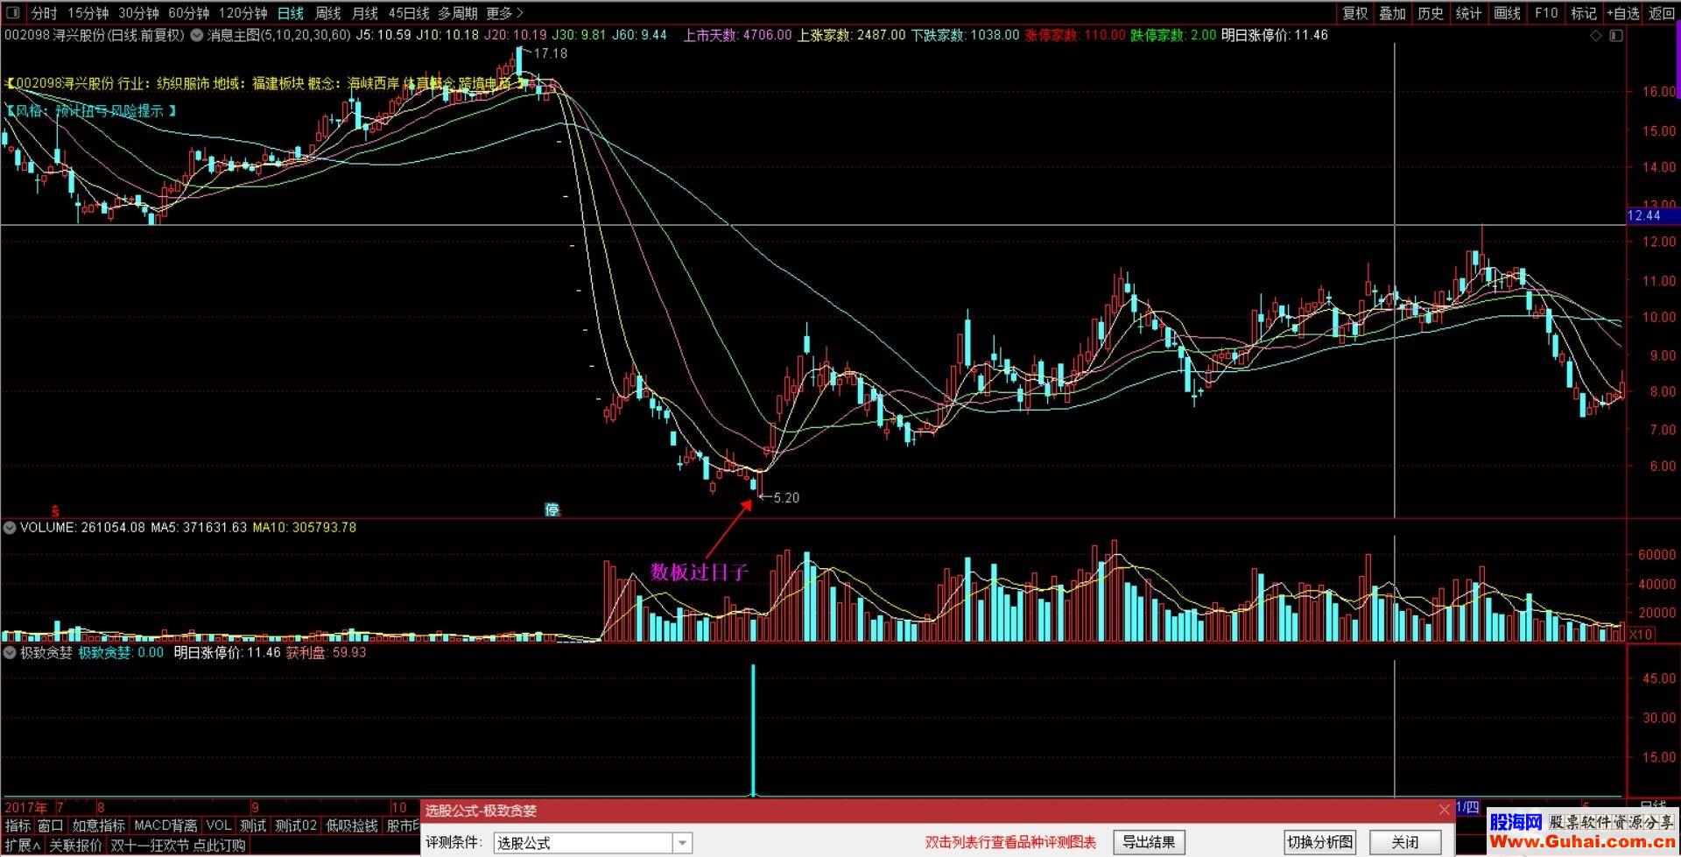Switch to 分时 intraday view

click(x=44, y=13)
